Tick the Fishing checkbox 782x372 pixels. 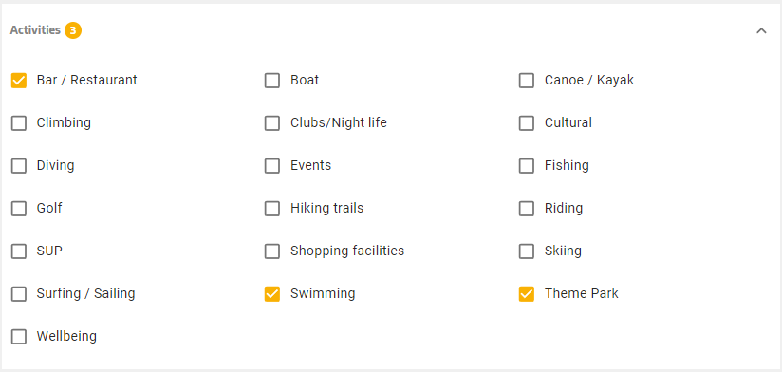click(x=526, y=165)
